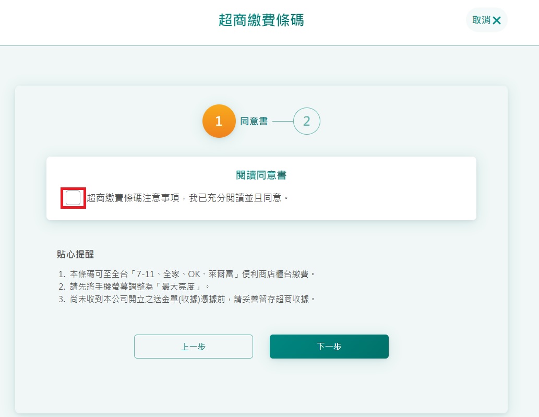The width and height of the screenshot is (539, 417).
Task: Click reminder line about 留存超商收據
Action: pyautogui.click(x=187, y=299)
